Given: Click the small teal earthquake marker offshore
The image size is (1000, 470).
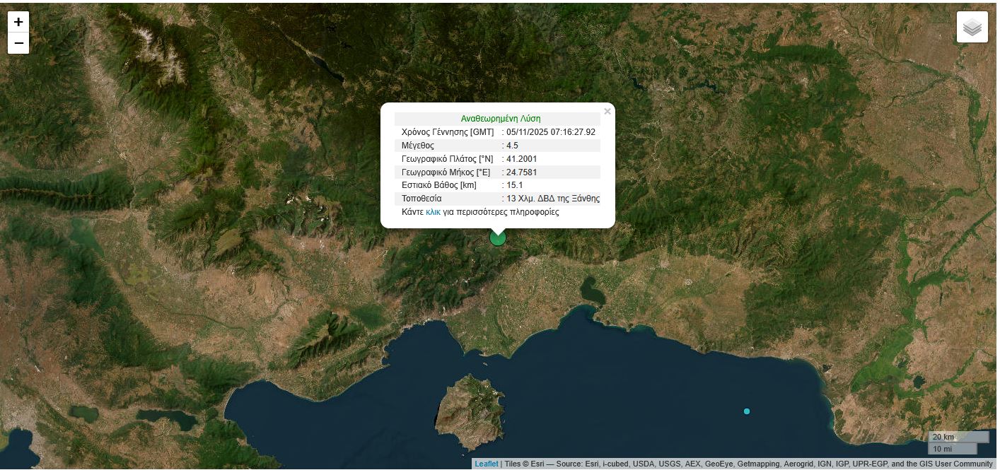Looking at the screenshot, I should tap(747, 411).
